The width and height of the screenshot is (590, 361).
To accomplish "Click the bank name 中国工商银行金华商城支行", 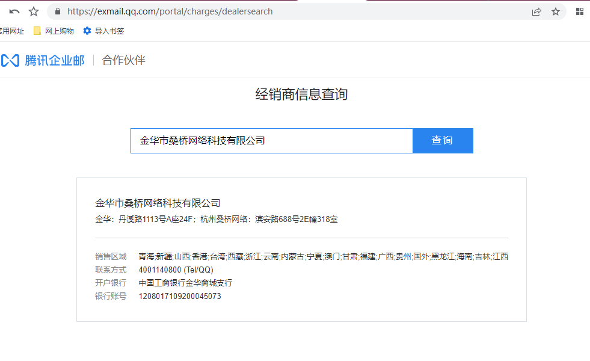I will 185,283.
